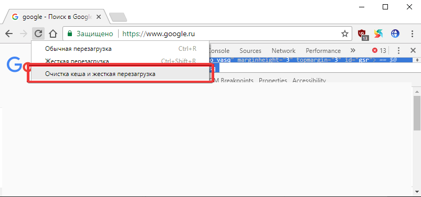Screen dimensions: 421x197
Task: Switch to DevTools Network tab
Action: [283, 51]
